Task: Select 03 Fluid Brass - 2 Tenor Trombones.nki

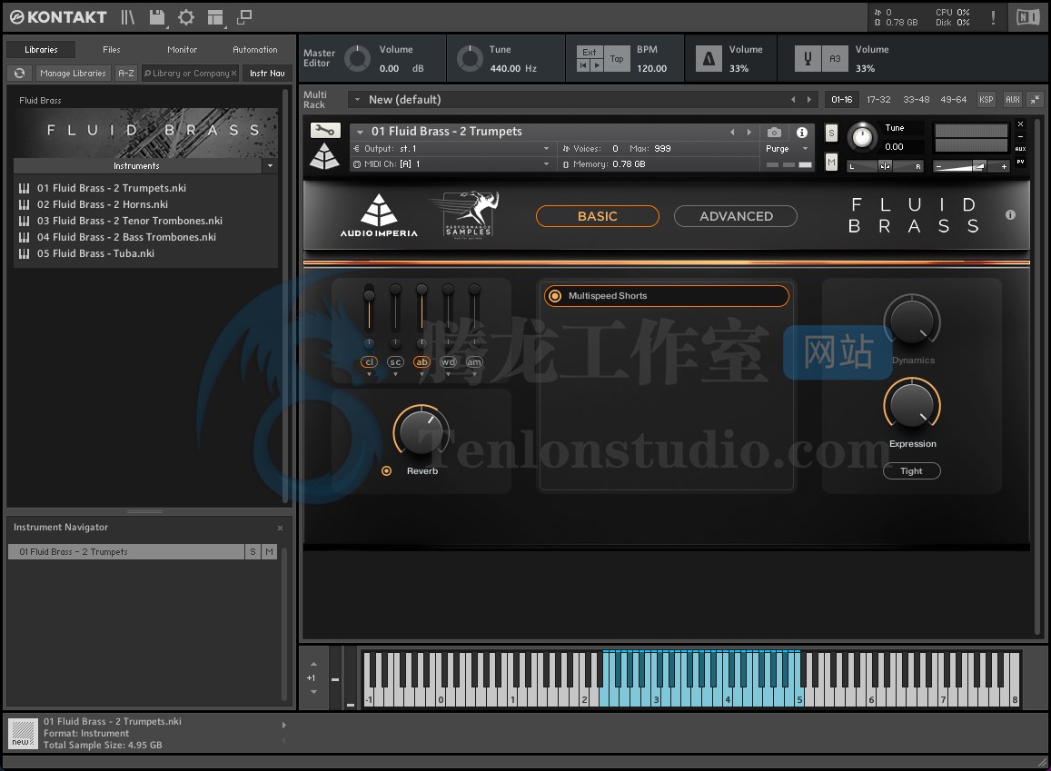Action: point(129,221)
